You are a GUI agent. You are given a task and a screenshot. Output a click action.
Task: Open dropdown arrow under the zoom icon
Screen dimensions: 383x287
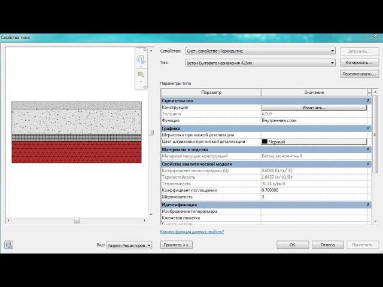(141, 81)
